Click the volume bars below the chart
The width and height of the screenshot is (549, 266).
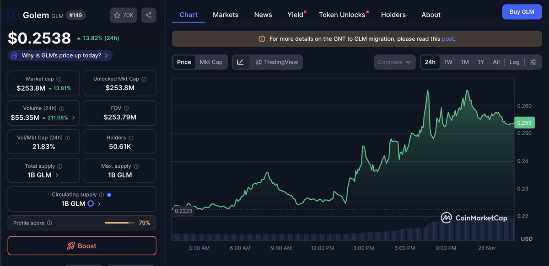[343, 230]
